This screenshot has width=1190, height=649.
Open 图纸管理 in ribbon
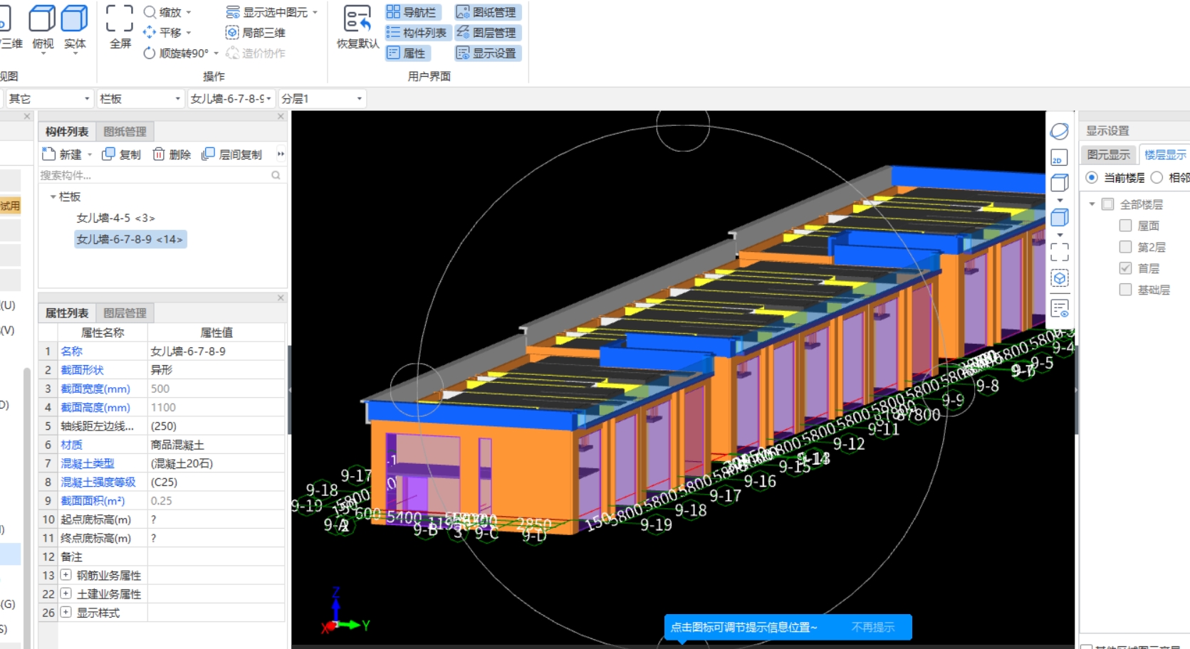[x=487, y=12]
